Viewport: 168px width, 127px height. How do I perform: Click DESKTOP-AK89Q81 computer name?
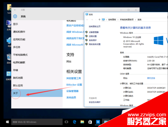[156, 88]
